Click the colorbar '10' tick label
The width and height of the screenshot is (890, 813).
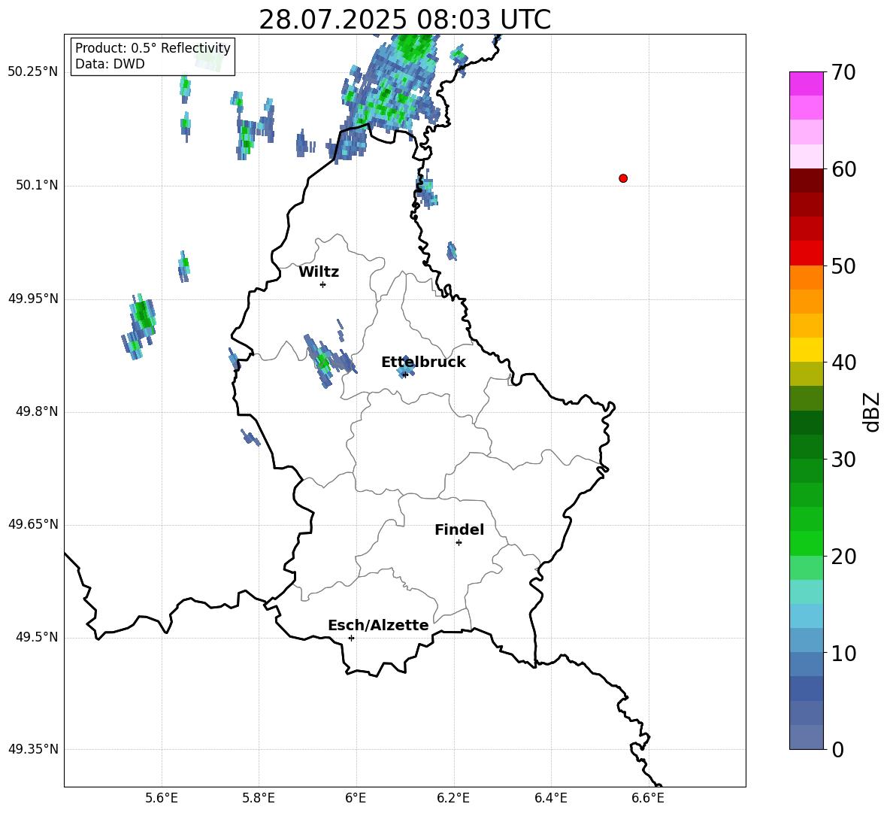844,654
